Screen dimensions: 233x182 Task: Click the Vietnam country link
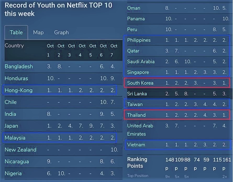(136, 145)
